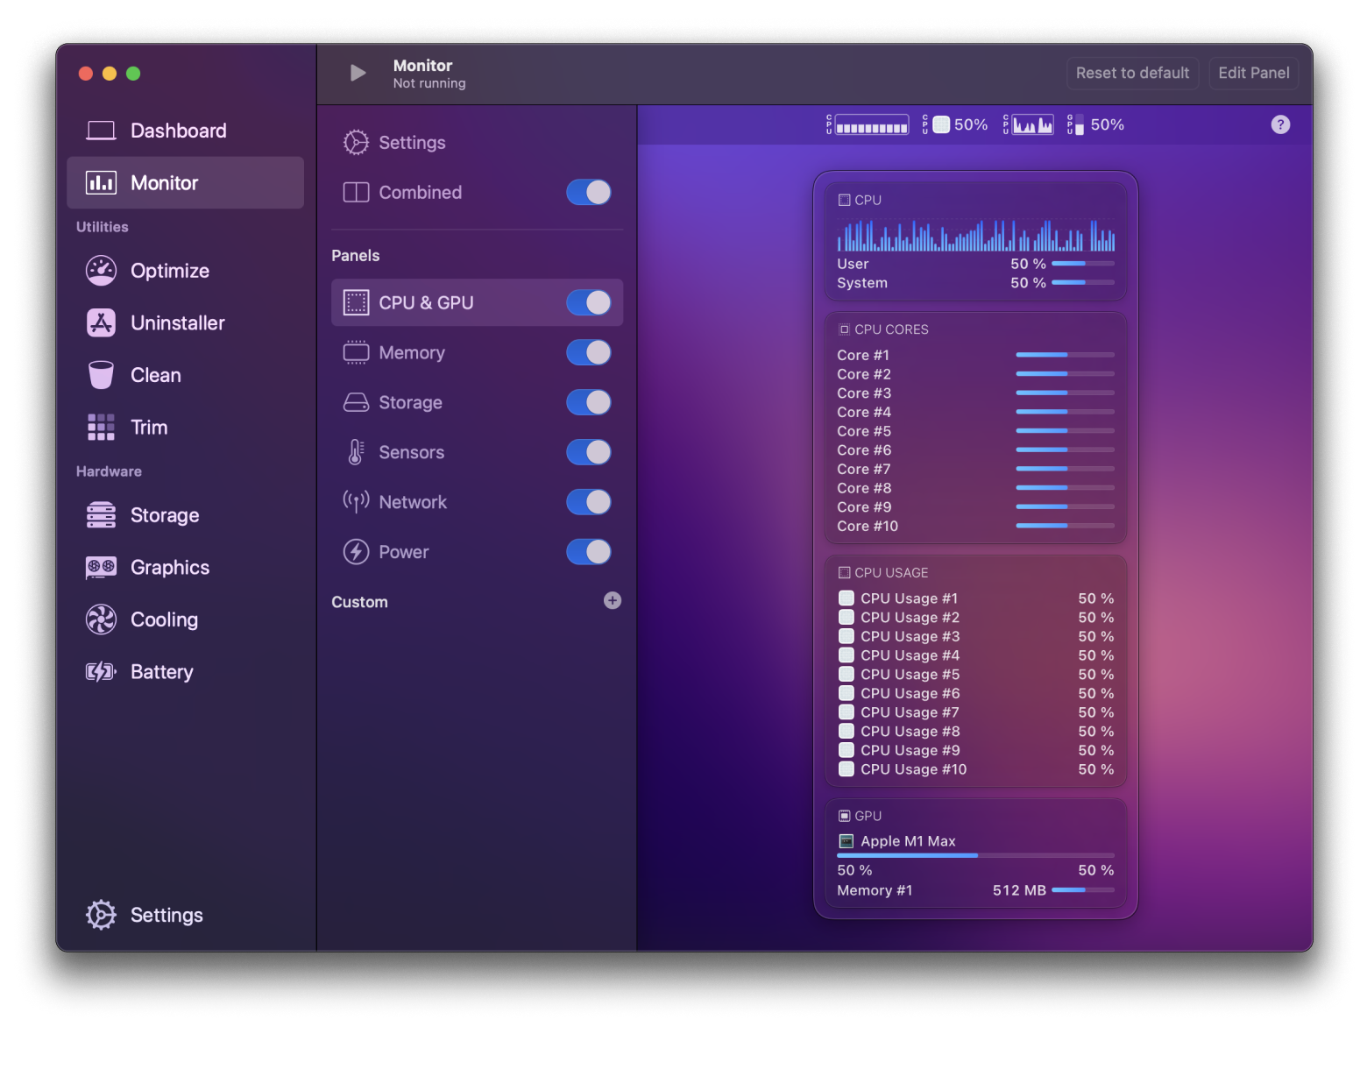Click the GPU 50% menu bar widget
This screenshot has height=1069, width=1367.
point(1096,125)
